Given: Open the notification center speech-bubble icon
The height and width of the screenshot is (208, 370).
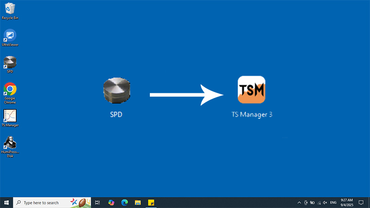Looking at the screenshot, I should coord(361,202).
